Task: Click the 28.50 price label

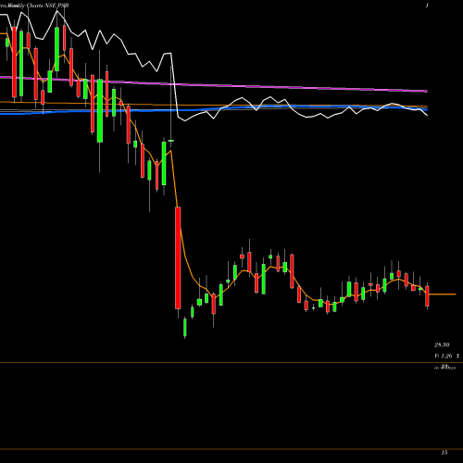Action: (x=442, y=344)
